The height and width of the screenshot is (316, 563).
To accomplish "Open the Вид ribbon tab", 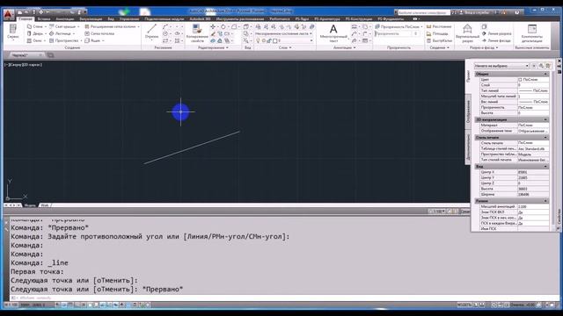I will pyautogui.click(x=111, y=18).
